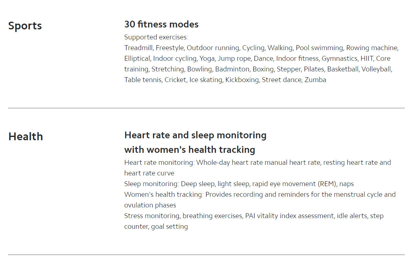Viewport: 414px width, 263px height.
Task: Click "Badminton" in the exercise list
Action: tap(232, 69)
